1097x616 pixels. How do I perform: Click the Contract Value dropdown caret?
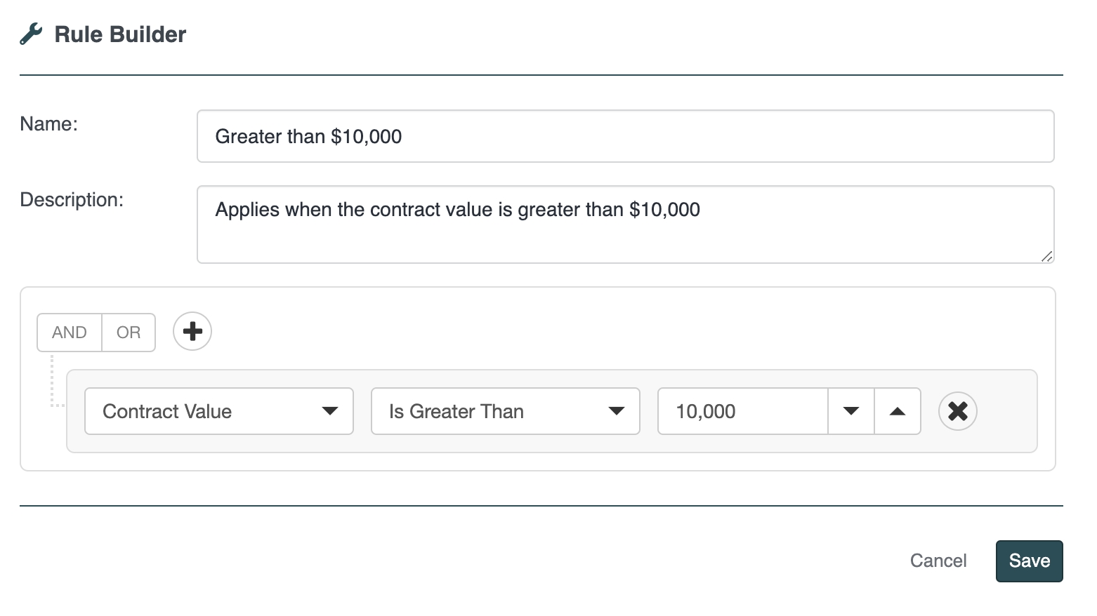tap(329, 411)
